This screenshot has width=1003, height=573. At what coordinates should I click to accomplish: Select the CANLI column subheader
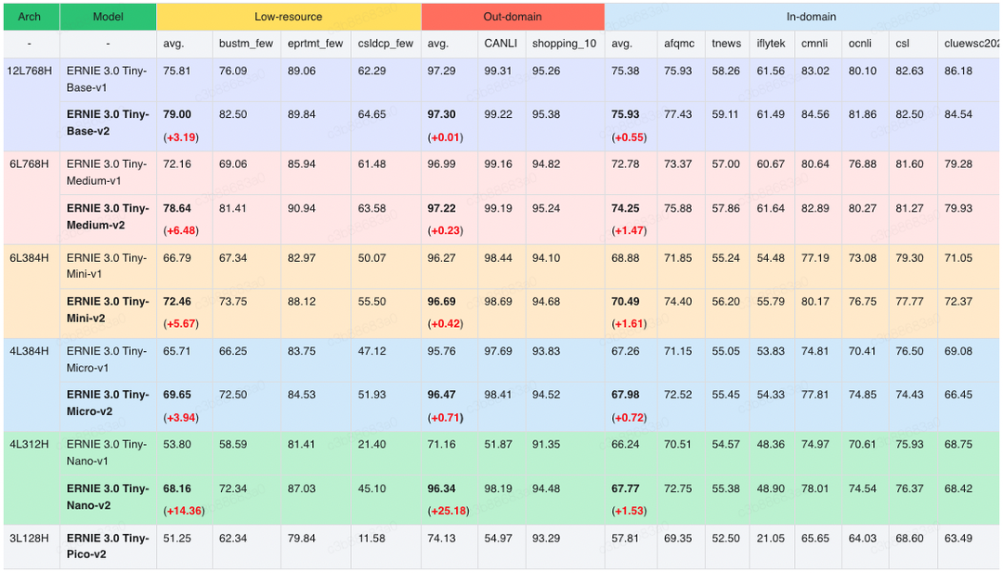[501, 44]
